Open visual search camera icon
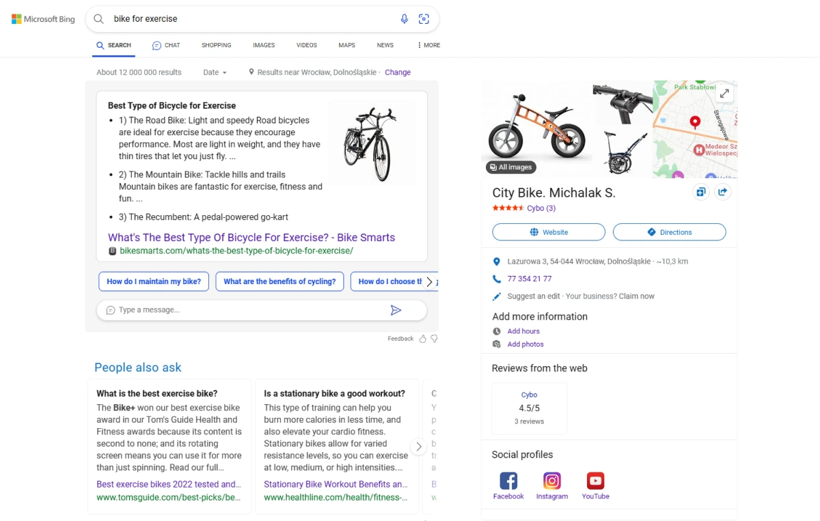The image size is (820, 521). click(x=424, y=19)
